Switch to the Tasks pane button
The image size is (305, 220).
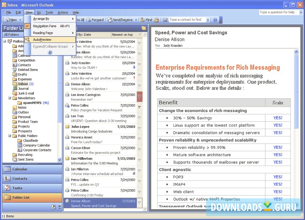[32, 188]
